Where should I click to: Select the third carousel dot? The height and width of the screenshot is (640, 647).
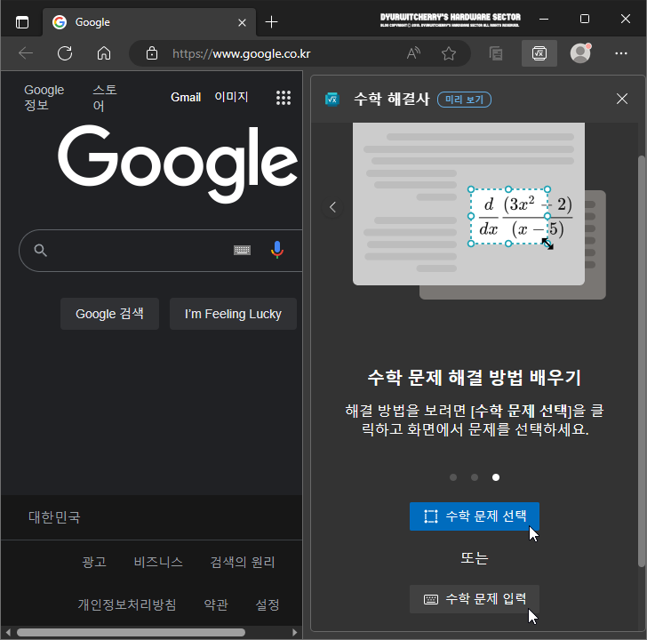[x=496, y=477]
